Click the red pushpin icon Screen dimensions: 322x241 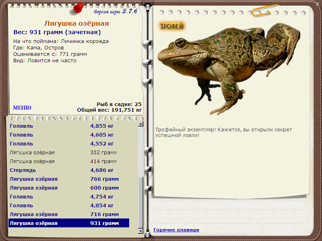(x=78, y=8)
